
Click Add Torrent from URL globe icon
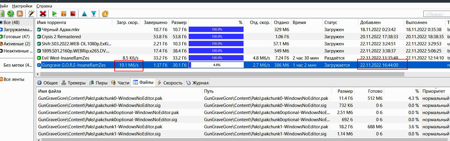11,13
